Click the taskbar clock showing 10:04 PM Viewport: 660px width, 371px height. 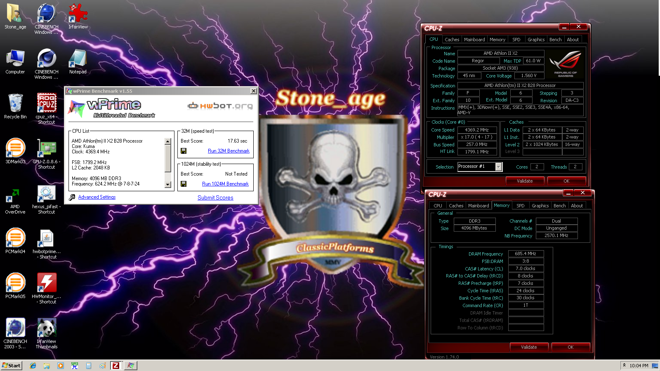[639, 366]
